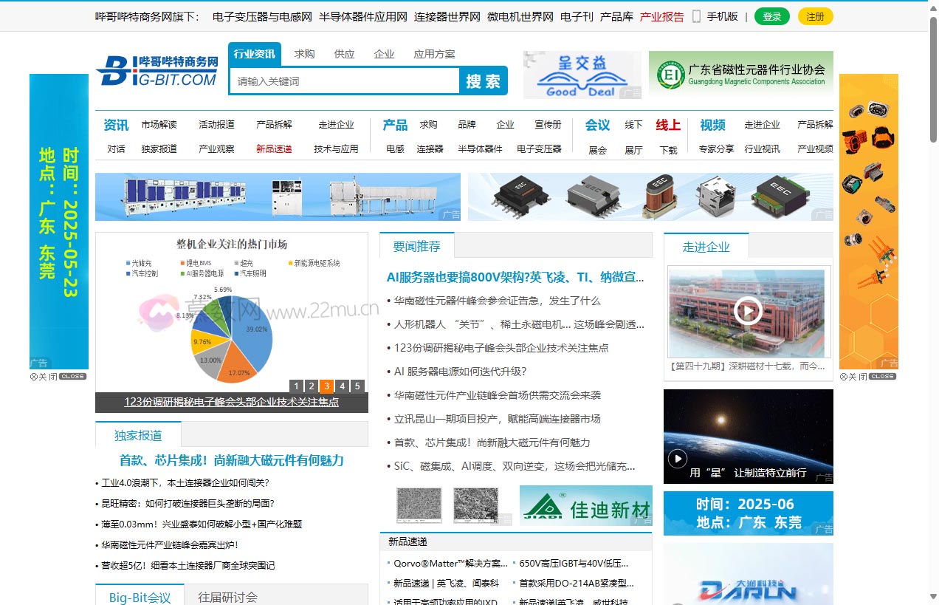Click the green 登录 login button
Screen dimensions: 939x605
pos(771,16)
